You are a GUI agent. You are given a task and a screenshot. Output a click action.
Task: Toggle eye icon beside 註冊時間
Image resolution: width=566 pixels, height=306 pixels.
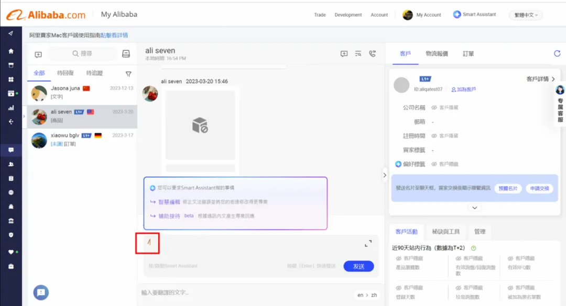[434, 136]
